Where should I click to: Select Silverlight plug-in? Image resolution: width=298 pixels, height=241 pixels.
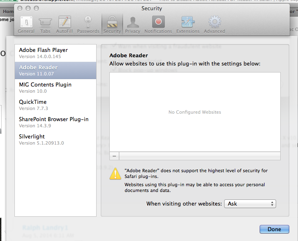(55, 140)
